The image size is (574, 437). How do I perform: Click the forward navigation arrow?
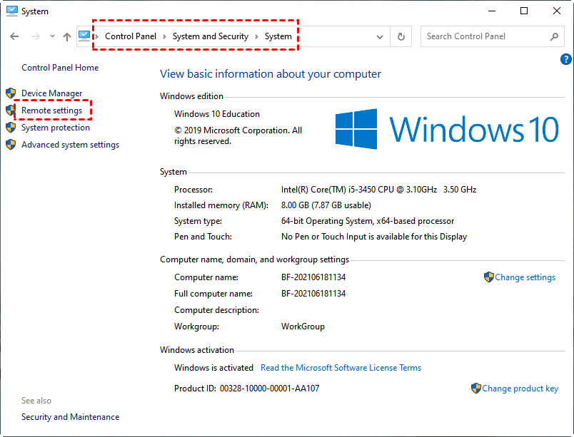pyautogui.click(x=36, y=36)
